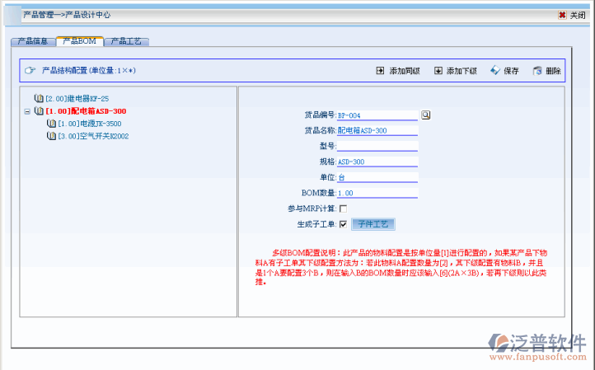
Task: Enable the 参与MRP计算 checkbox
Action: pos(343,208)
